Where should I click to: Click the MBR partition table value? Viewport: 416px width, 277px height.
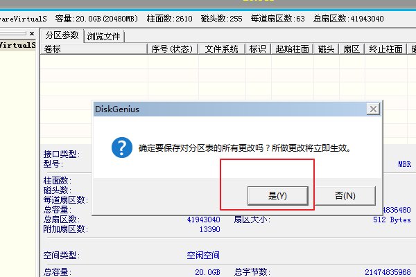coord(405,164)
